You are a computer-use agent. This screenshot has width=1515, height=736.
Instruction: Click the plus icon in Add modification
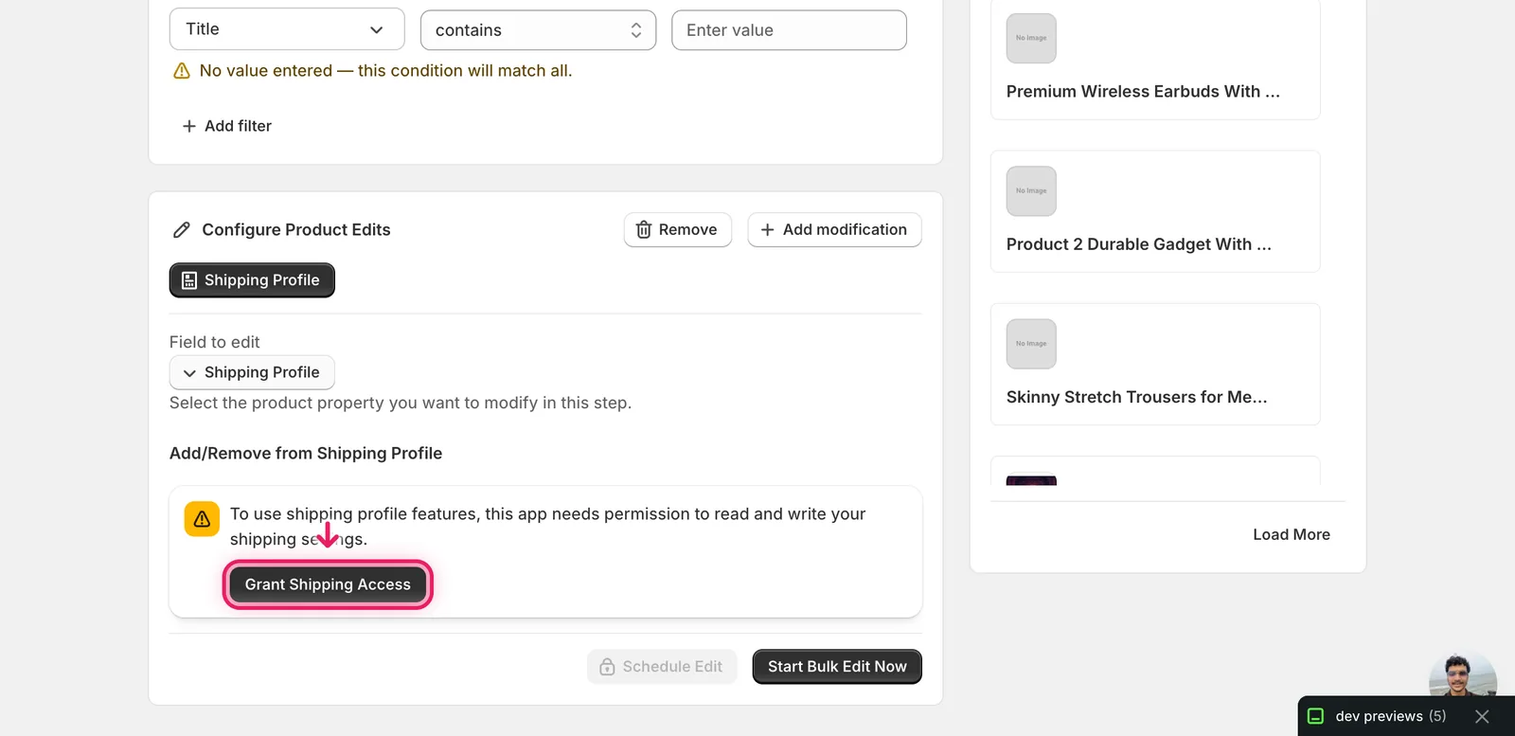point(768,230)
